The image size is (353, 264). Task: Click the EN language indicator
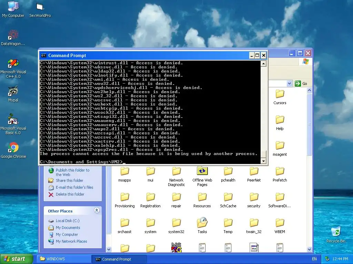tap(314, 259)
